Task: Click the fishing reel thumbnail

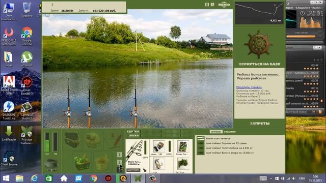Action: pyautogui.click(x=158, y=146)
